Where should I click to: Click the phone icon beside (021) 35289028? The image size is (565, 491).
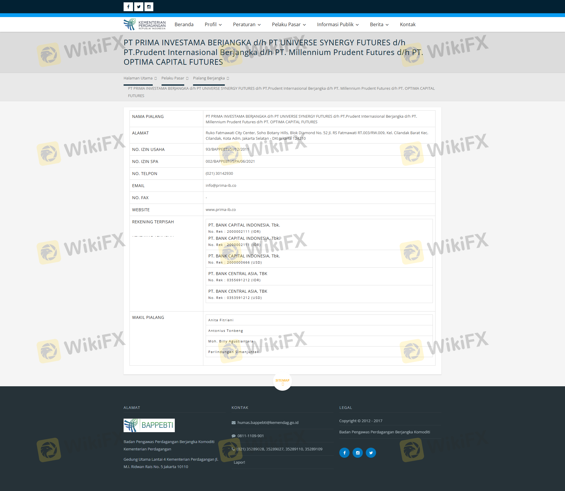coord(233,449)
